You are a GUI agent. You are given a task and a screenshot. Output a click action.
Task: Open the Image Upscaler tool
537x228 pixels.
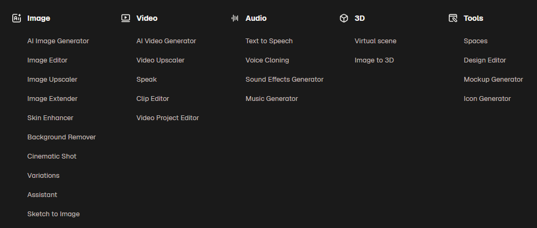(52, 80)
